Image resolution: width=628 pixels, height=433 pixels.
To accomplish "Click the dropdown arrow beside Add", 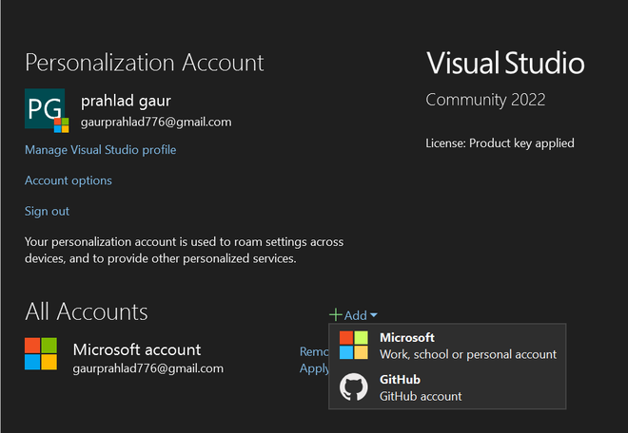I will coord(374,315).
